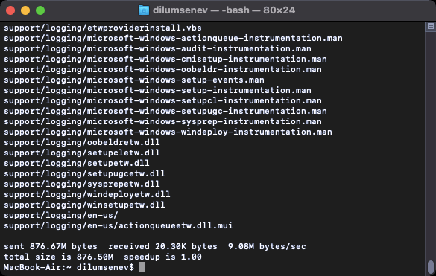Click the setupcl-instrumentation.man line
This screenshot has width=436, height=276.
click(162, 100)
